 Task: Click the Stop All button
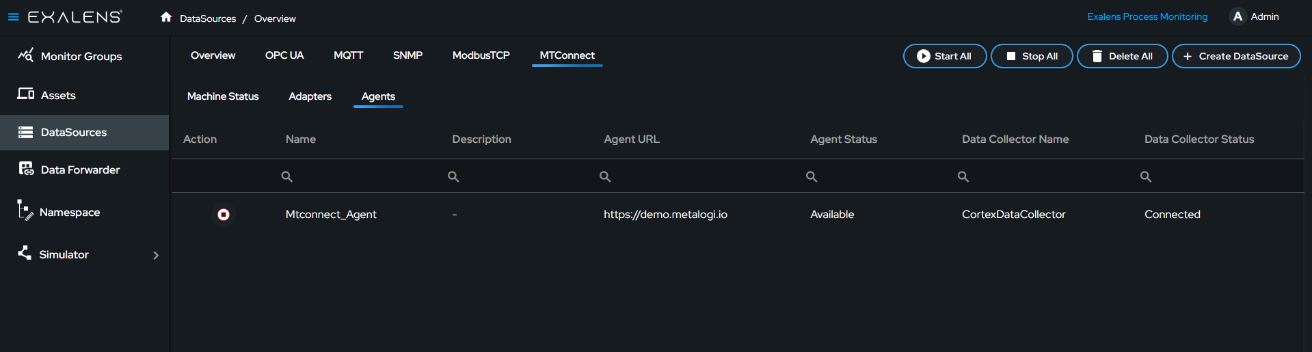click(x=1032, y=56)
